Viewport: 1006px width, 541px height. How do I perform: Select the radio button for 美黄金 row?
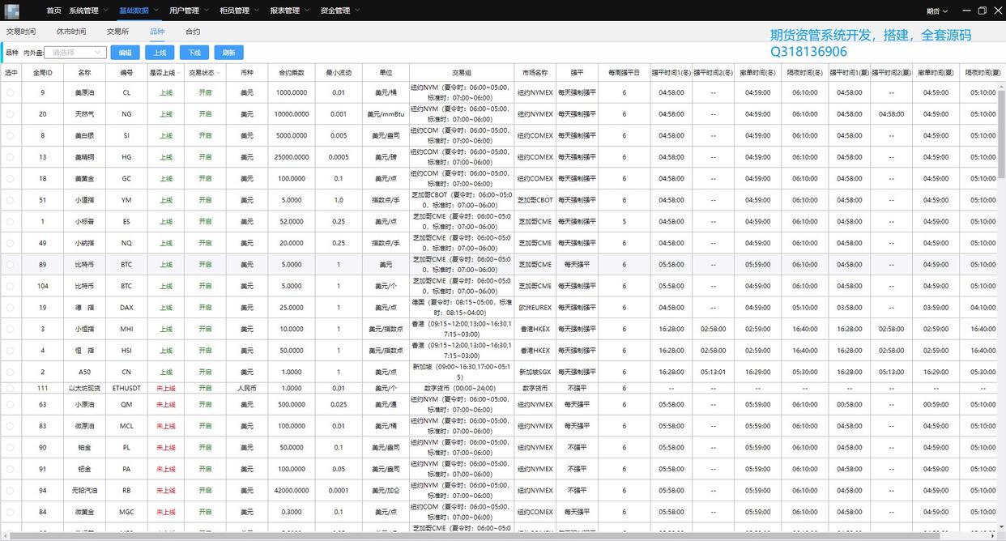pos(11,178)
